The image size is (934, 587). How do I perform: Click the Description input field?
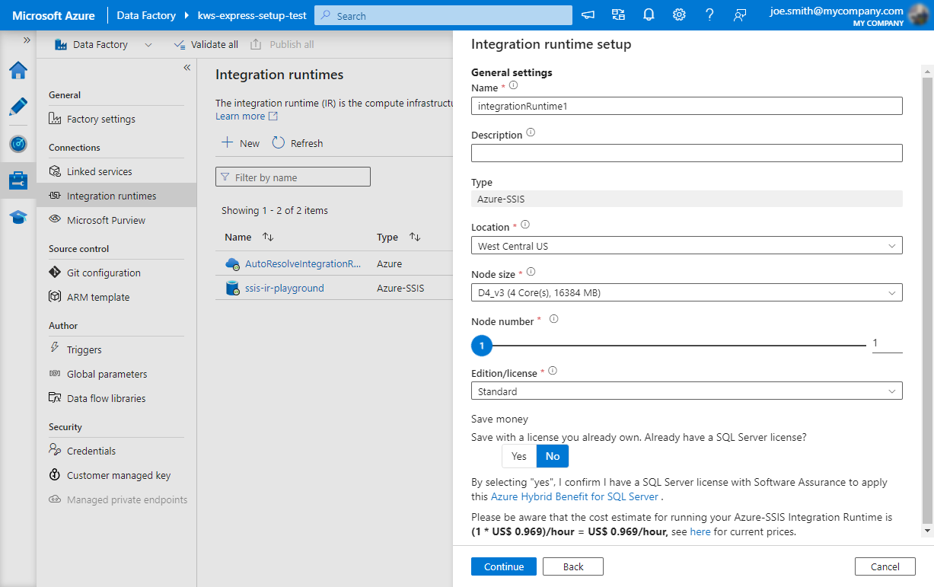click(687, 153)
